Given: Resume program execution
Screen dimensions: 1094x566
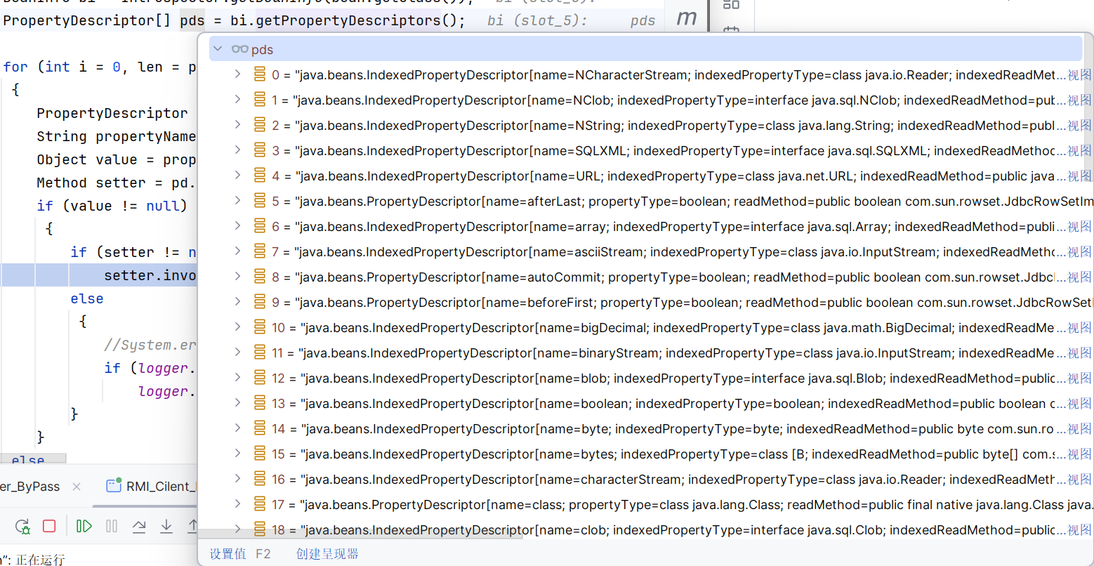Looking at the screenshot, I should pos(84,526).
